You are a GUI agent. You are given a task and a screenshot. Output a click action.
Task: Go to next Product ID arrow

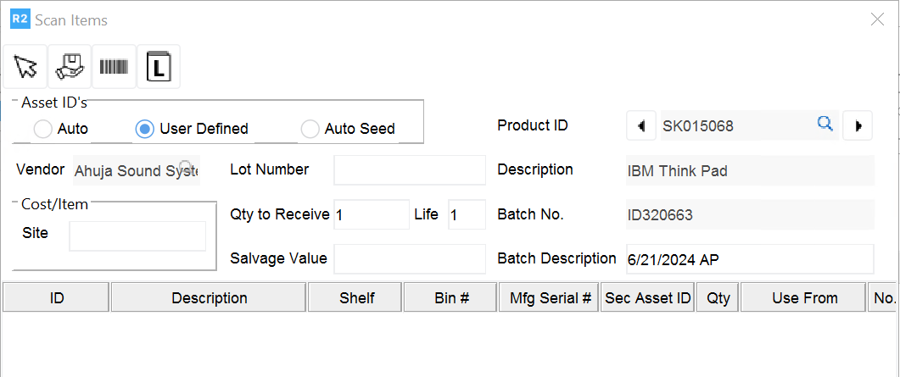click(x=858, y=125)
